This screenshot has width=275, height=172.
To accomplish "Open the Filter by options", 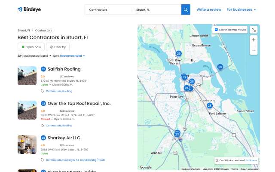I will point(58,47).
